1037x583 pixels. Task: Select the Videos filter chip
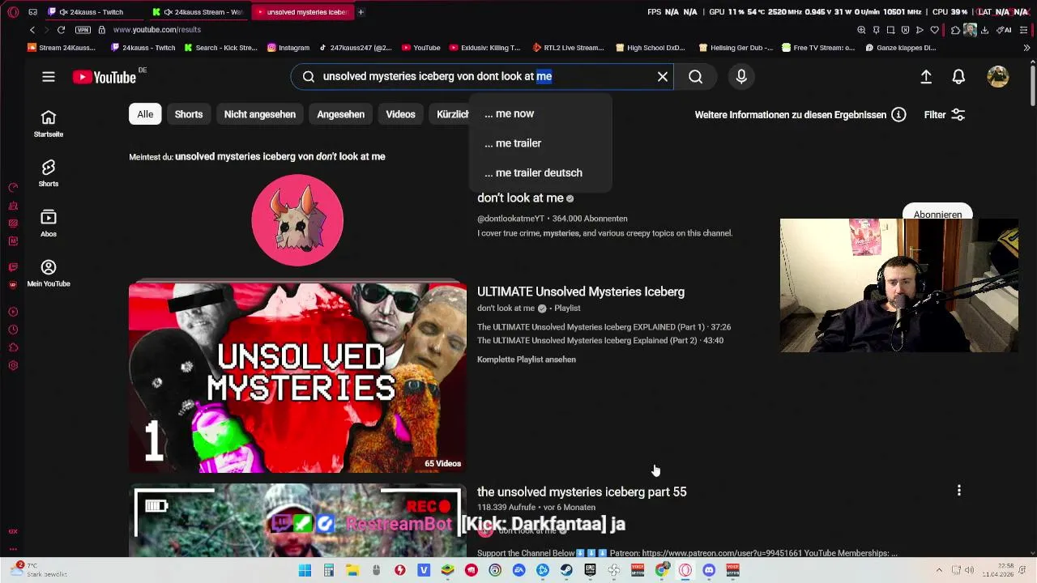[x=400, y=114]
